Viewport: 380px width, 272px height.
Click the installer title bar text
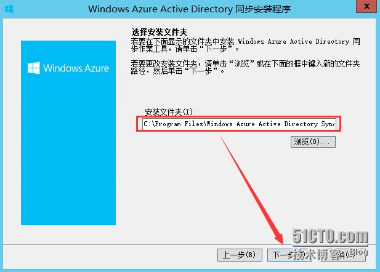(189, 9)
